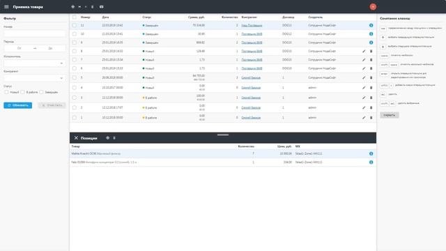
Task: Open info for Febi 01089 position row
Action: 371,162
